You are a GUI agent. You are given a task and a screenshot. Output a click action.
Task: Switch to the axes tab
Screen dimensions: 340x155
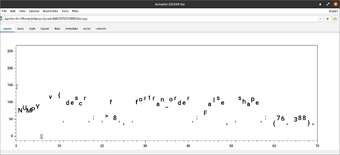pyautogui.click(x=20, y=28)
